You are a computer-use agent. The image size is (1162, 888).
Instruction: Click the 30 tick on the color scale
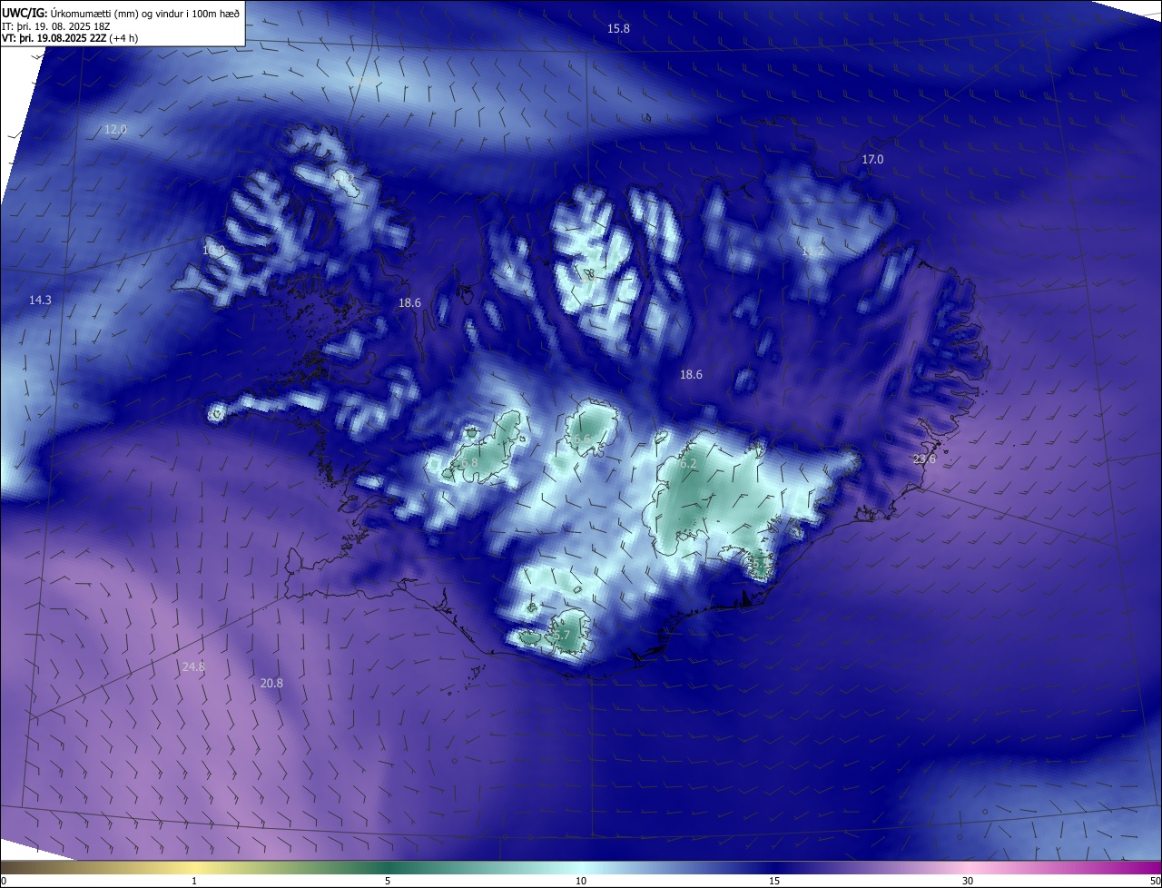pos(968,881)
